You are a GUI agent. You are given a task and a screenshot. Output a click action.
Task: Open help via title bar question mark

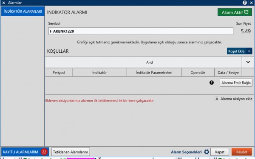coord(245,3)
